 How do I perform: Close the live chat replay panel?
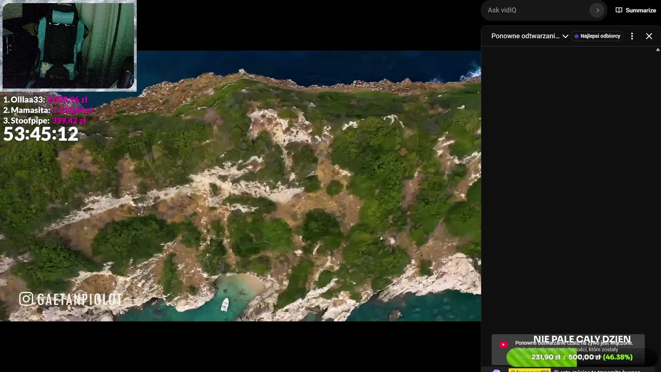649,36
